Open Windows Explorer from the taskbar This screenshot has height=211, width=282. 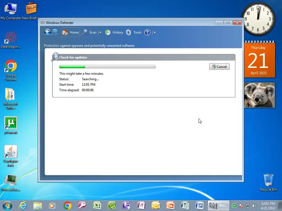pyautogui.click(x=37, y=206)
